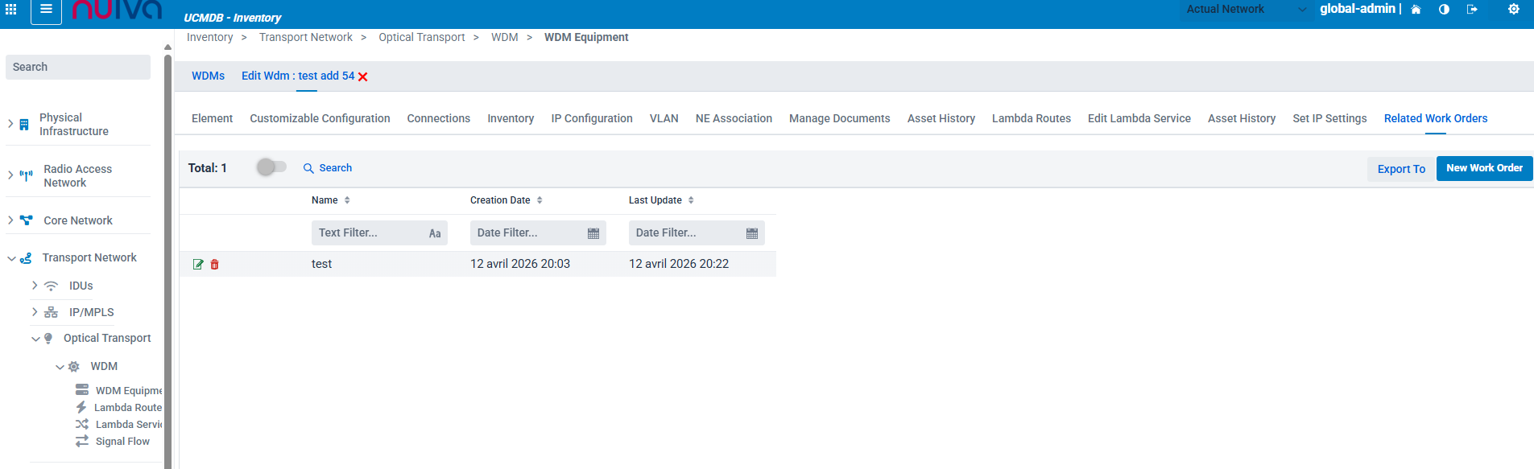Open the settings gear icon
Viewport: 1534px width, 469px height.
tap(1514, 10)
